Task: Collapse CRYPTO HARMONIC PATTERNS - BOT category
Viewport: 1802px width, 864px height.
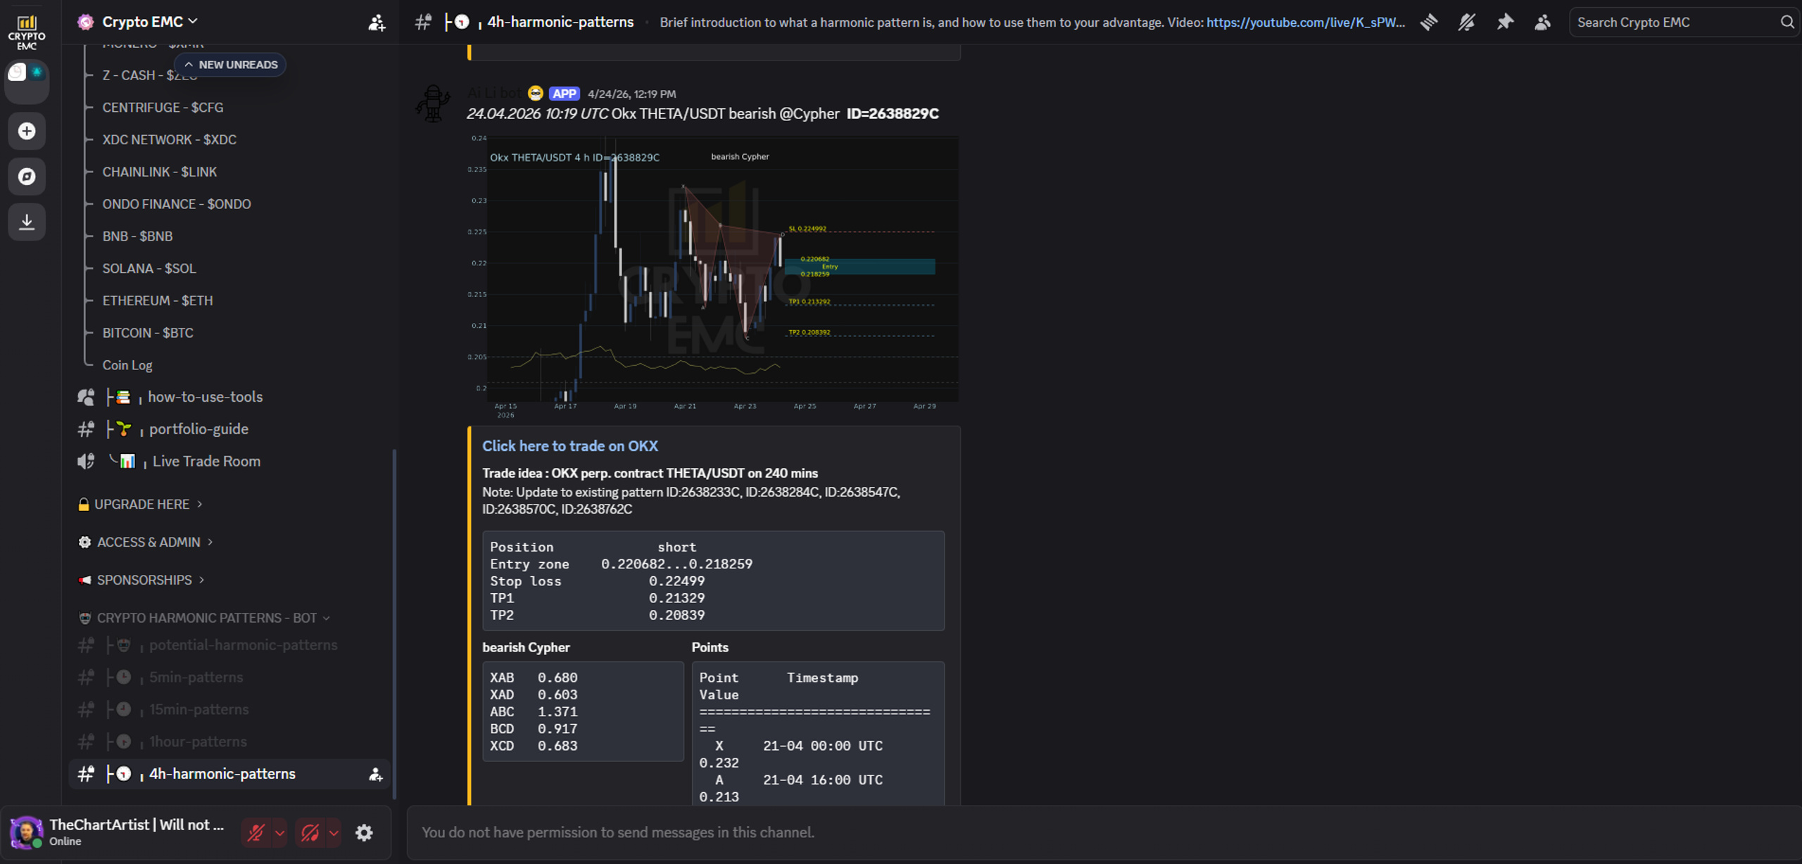Action: (204, 618)
